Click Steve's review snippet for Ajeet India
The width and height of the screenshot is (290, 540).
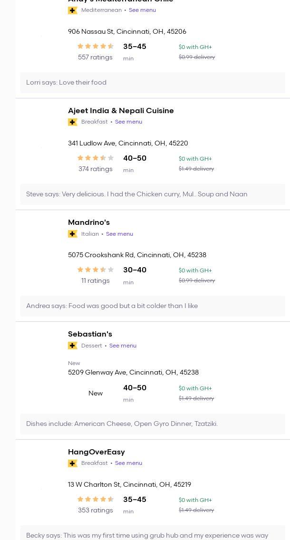(137, 194)
